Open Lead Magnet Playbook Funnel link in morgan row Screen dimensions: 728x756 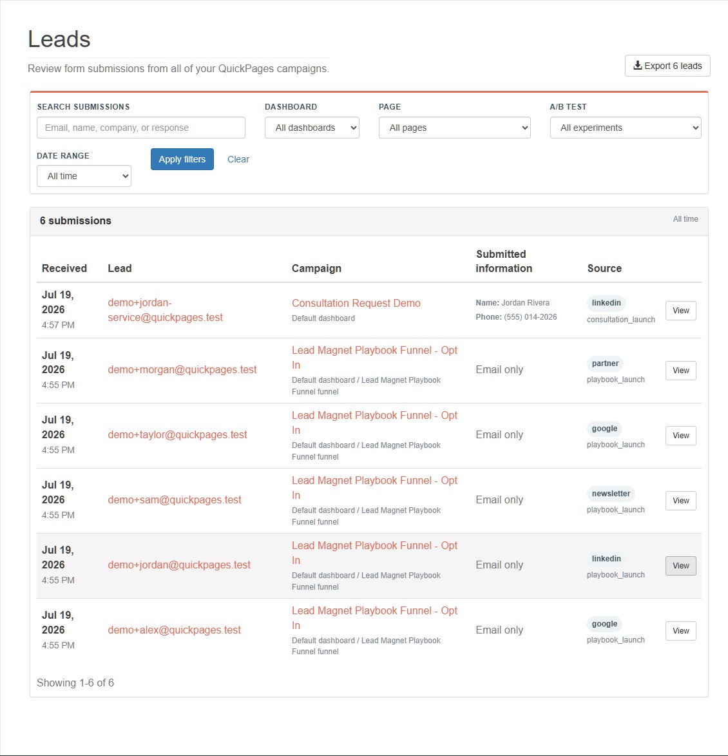click(374, 358)
